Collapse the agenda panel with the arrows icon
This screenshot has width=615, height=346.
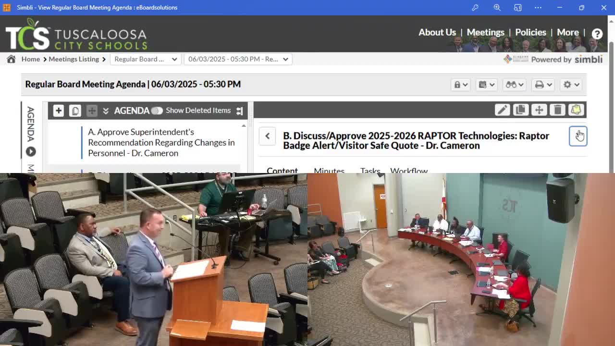[x=240, y=111]
